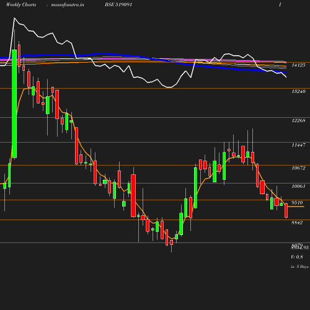The image size is (310, 310).
Task: Click the munafasutra.in site label
Action: [x=68, y=5]
